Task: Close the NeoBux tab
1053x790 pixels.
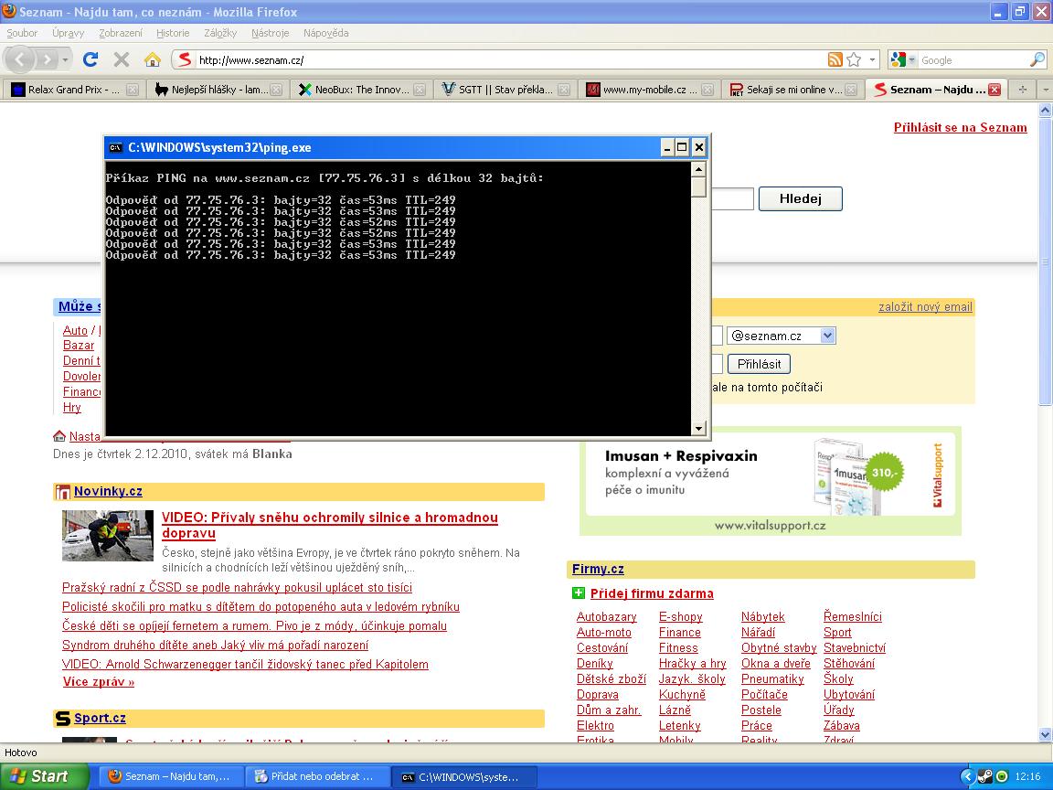Action: 420,90
